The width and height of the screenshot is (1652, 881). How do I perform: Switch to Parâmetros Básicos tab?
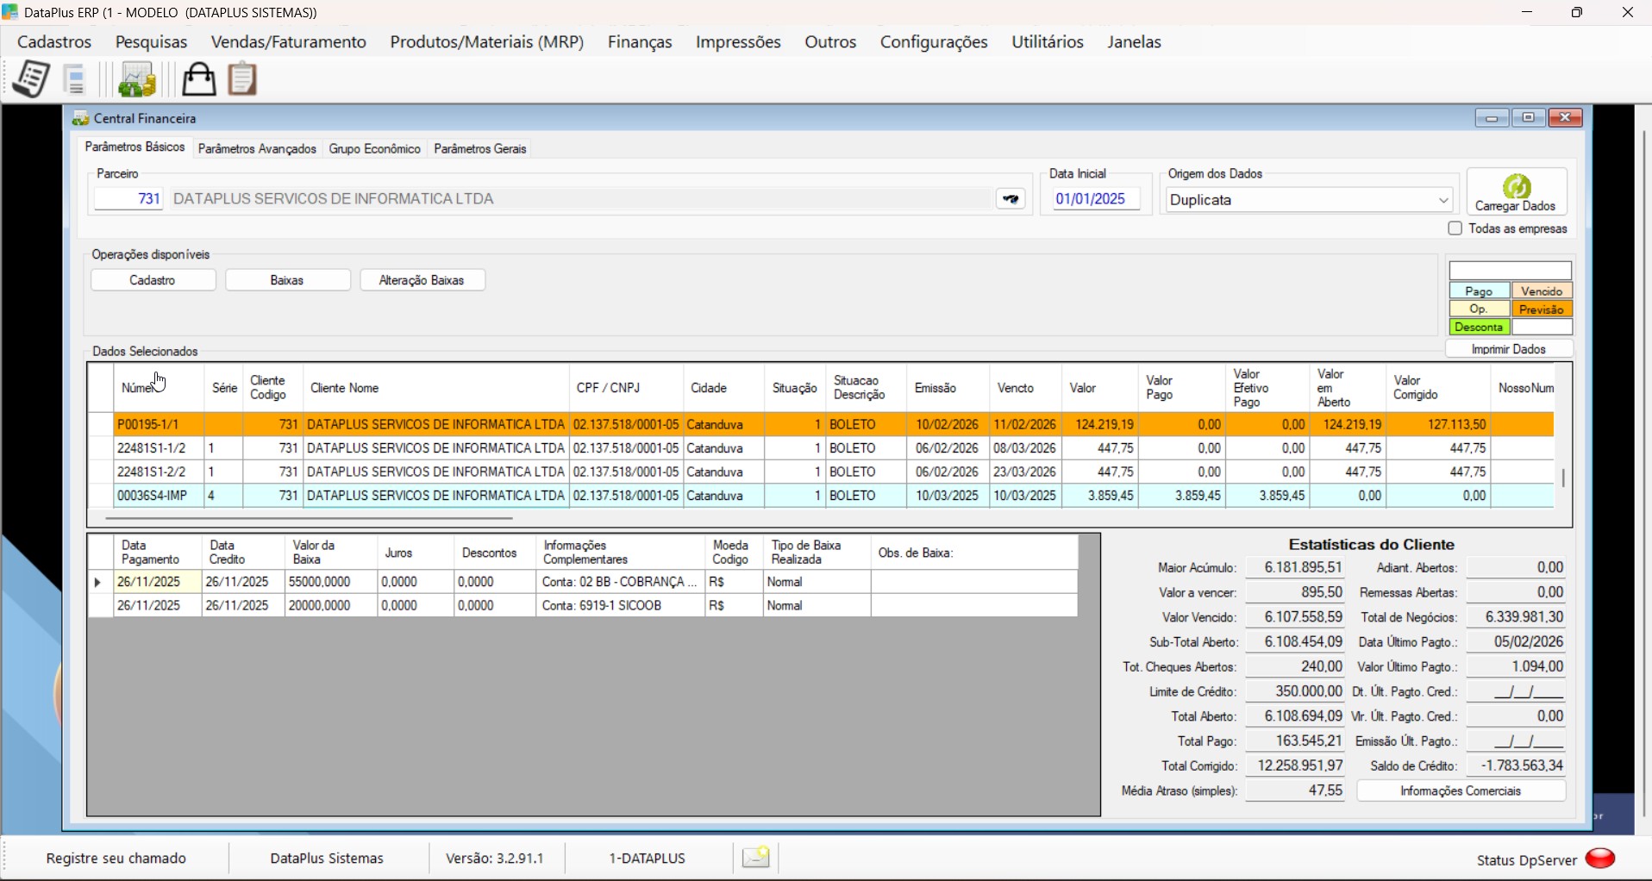tap(135, 147)
